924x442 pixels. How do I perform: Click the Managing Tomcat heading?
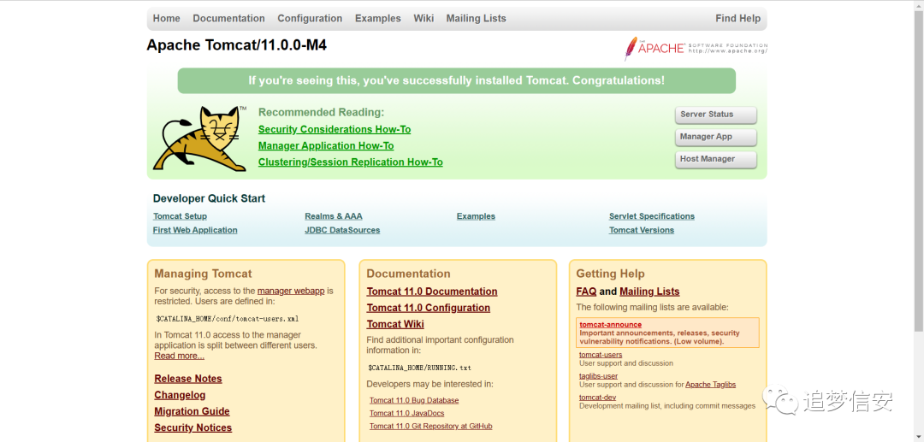[203, 274]
